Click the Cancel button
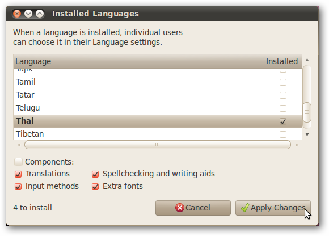 pos(193,208)
